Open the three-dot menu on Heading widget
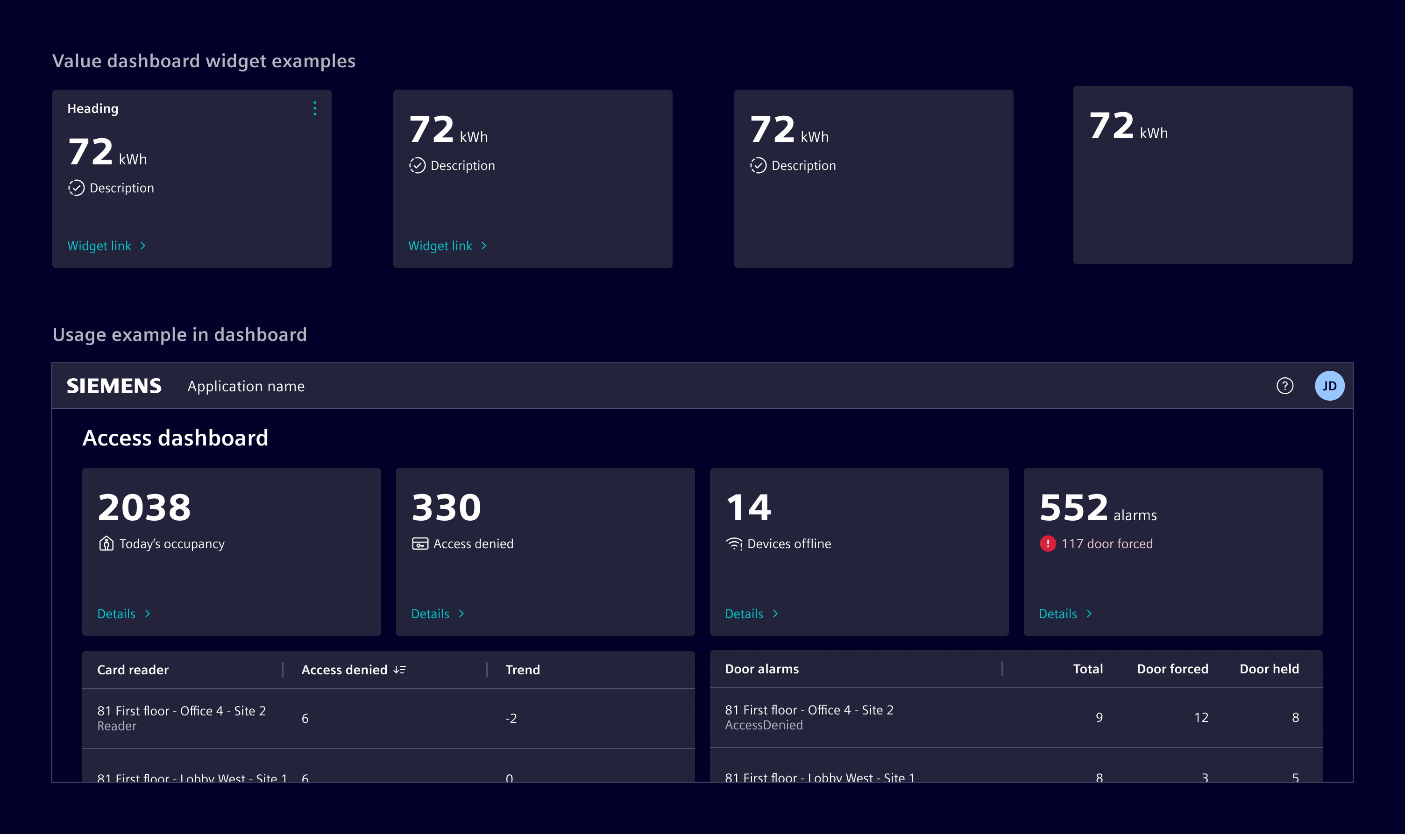1405x834 pixels. pos(315,108)
